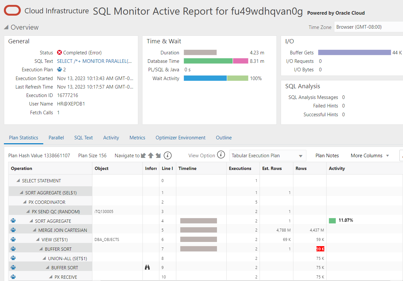Collapse the UNION-ALL (SET$1) node
Viewport: 403px width, 281px height.
44,259
